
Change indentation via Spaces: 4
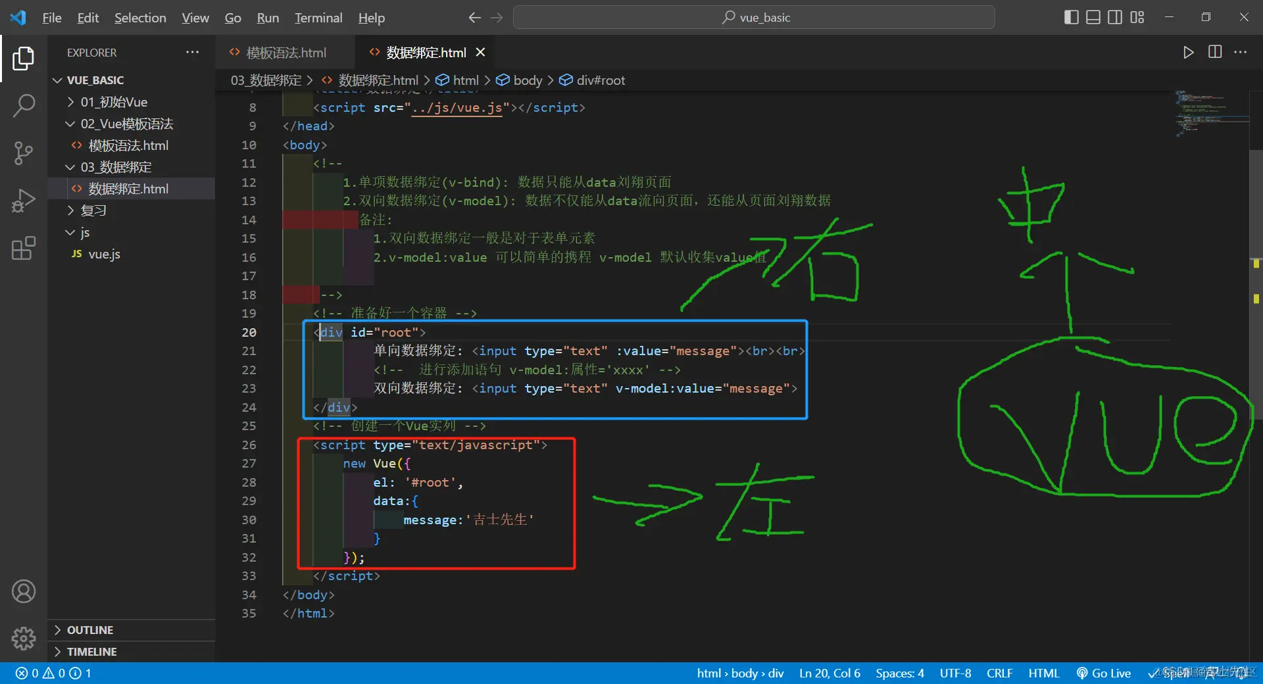(899, 673)
